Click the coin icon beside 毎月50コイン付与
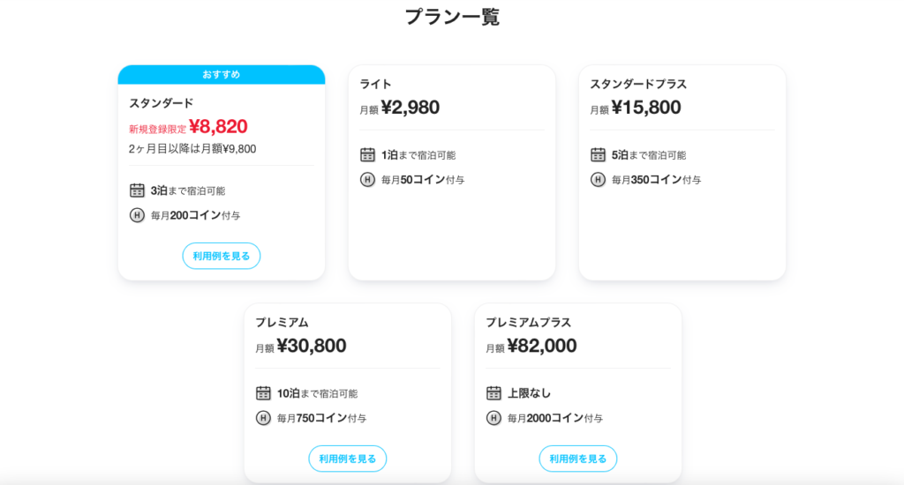 (367, 180)
